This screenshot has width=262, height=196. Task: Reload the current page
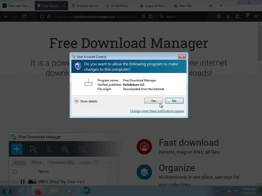25,17
